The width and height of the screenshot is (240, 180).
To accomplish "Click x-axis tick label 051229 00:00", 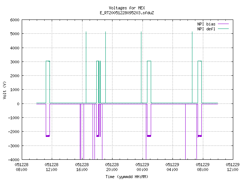I will pos(142,167).
